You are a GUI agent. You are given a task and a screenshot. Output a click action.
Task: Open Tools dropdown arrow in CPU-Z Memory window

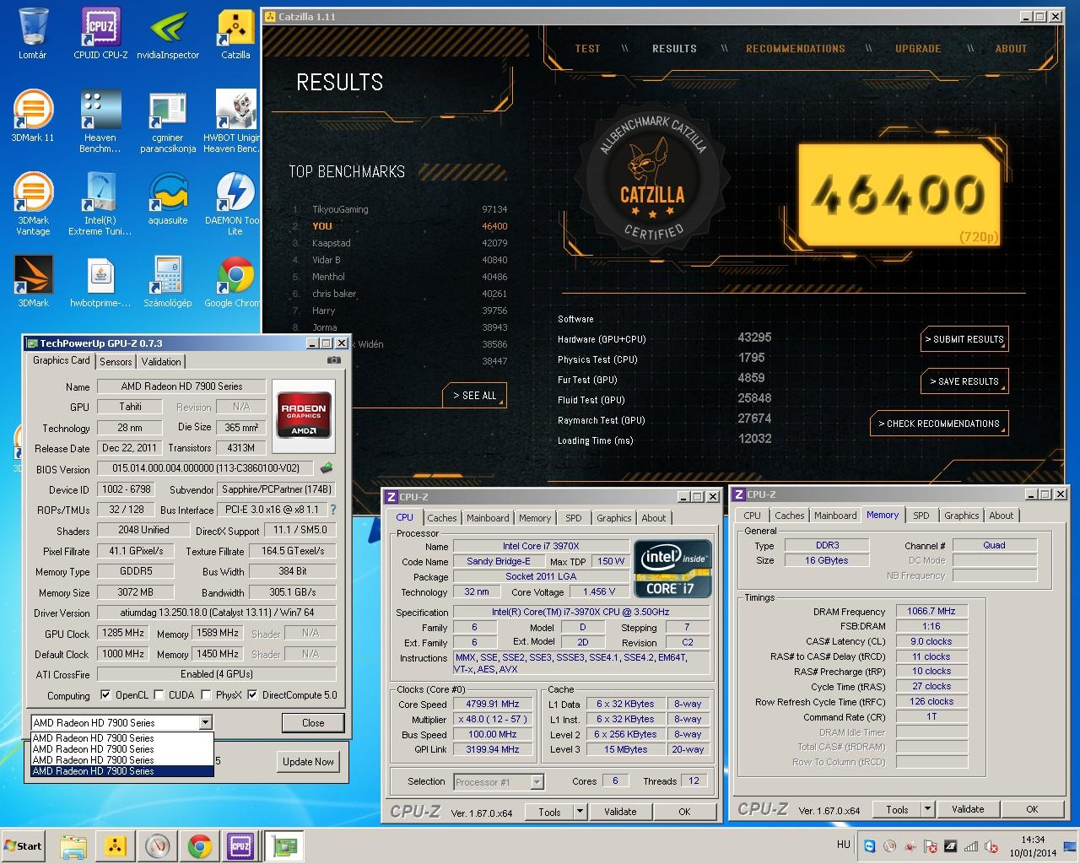coord(927,809)
